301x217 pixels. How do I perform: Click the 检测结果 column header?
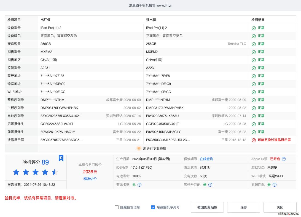258,20
